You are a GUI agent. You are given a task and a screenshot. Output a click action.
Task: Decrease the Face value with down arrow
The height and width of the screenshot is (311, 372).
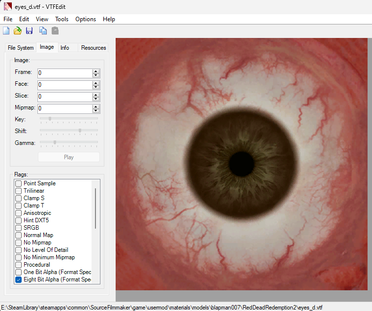96,87
